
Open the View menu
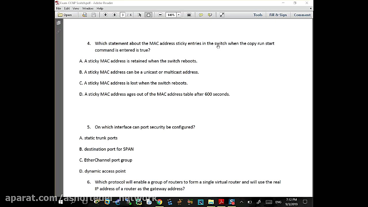pos(76,8)
